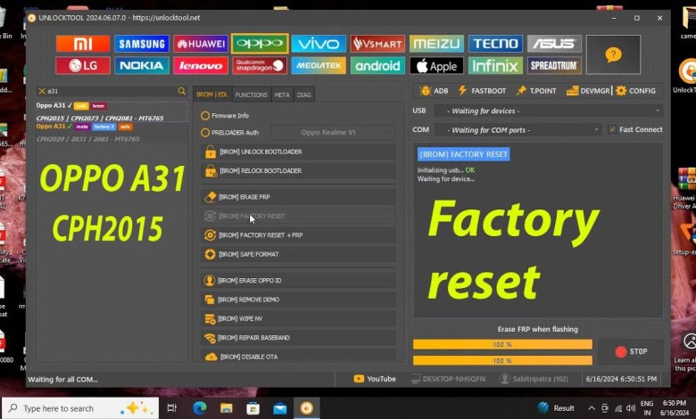
Task: Select the Meizu brand logo
Action: pos(436,44)
